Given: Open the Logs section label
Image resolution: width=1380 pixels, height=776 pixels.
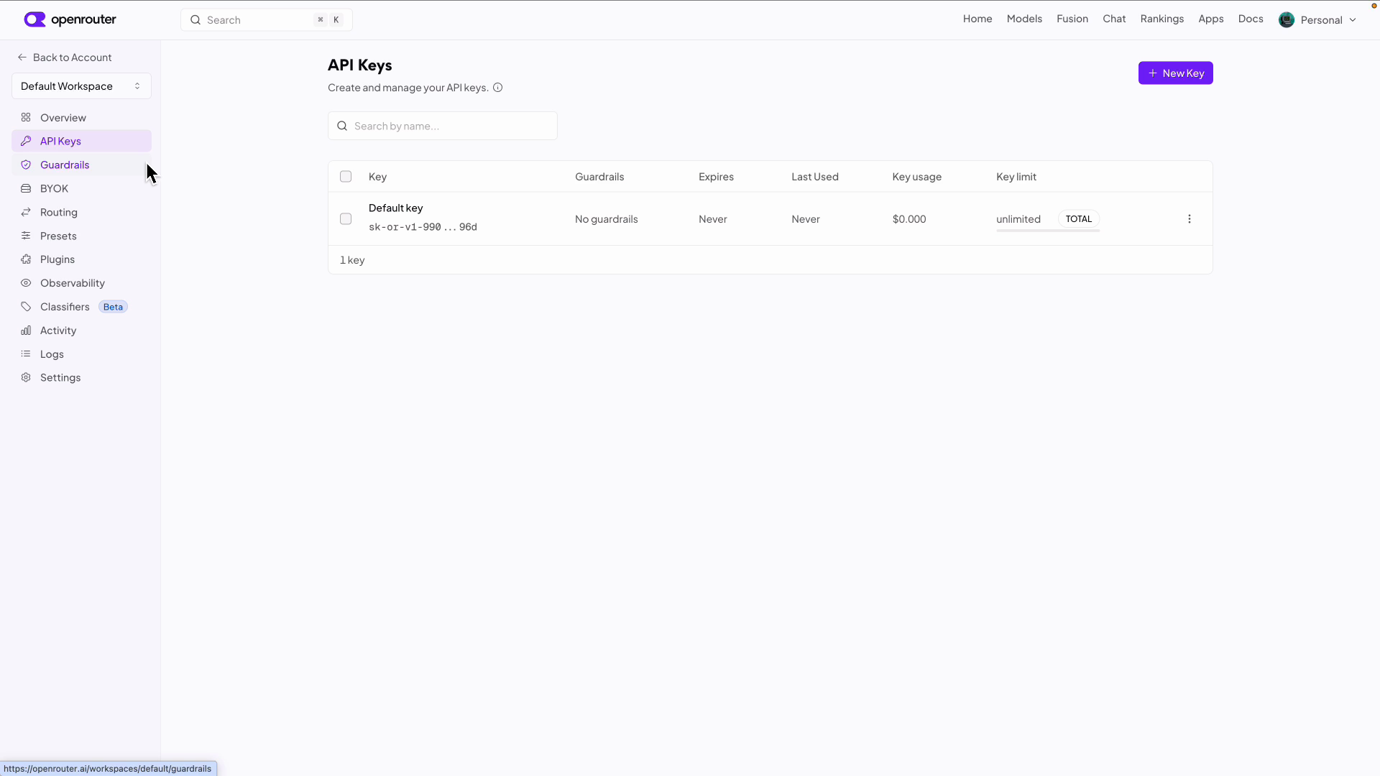Looking at the screenshot, I should [x=52, y=354].
